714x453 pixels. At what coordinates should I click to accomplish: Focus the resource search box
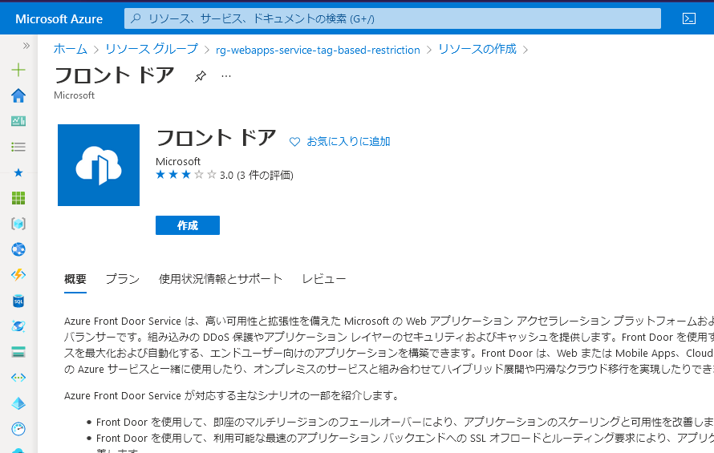click(x=392, y=18)
